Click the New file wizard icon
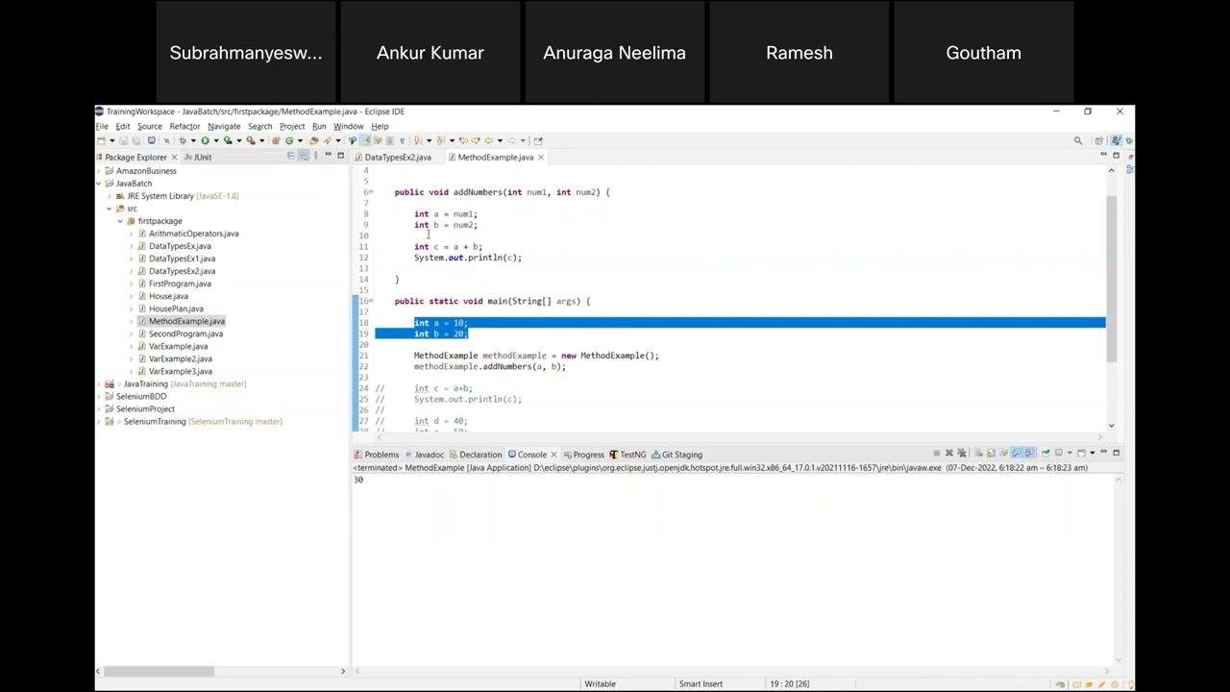 101,140
